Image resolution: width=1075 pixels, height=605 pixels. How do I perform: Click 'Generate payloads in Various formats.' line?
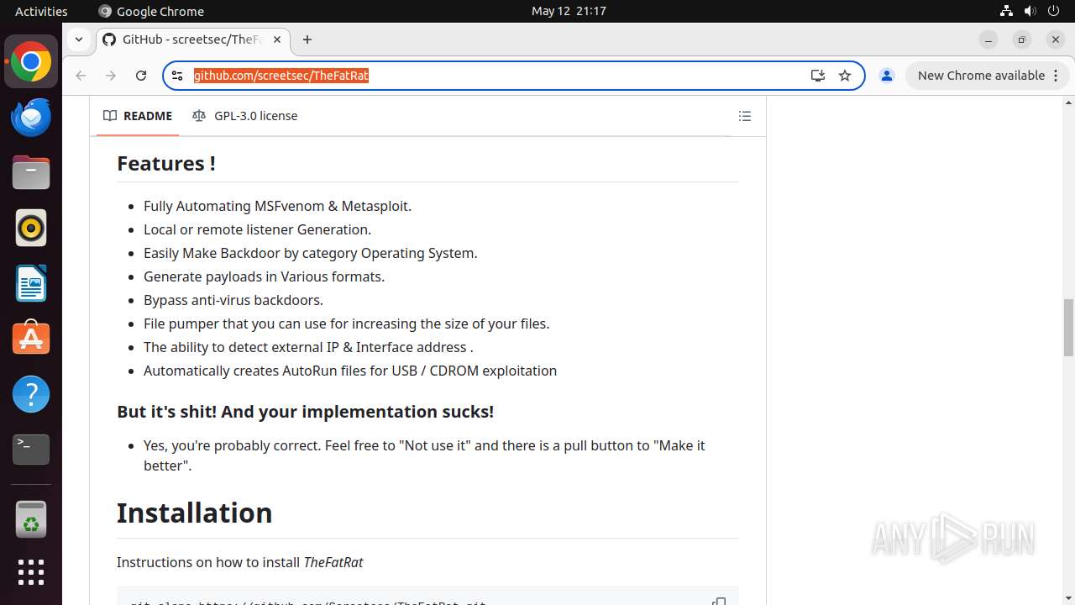click(x=264, y=276)
